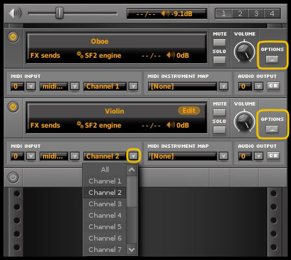The width and height of the screenshot is (291, 260).
Task: Select Channel 5 from the list
Action: click(x=105, y=226)
